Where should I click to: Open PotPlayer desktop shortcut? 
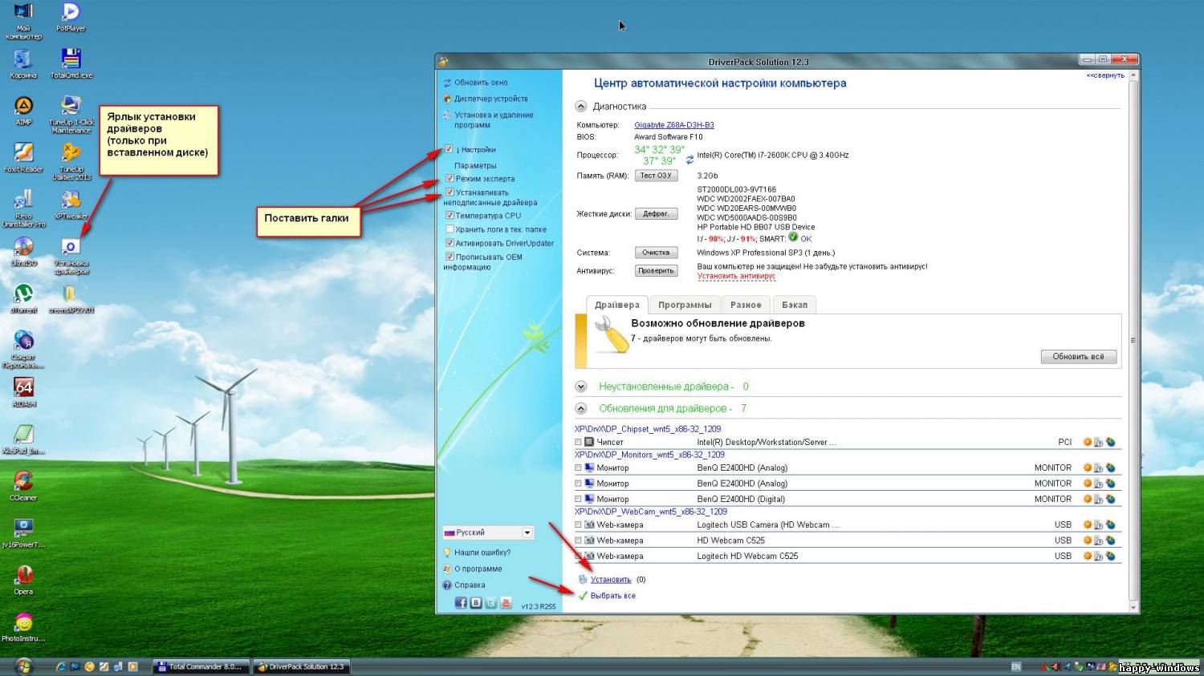point(71,18)
